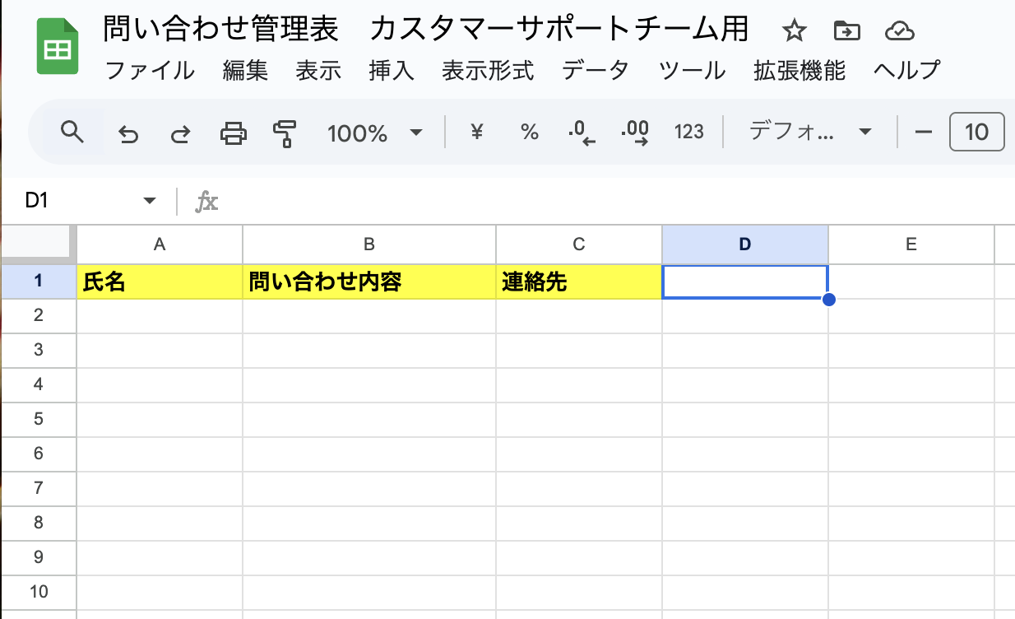Apply yen currency format
The height and width of the screenshot is (619, 1015).
point(475,132)
